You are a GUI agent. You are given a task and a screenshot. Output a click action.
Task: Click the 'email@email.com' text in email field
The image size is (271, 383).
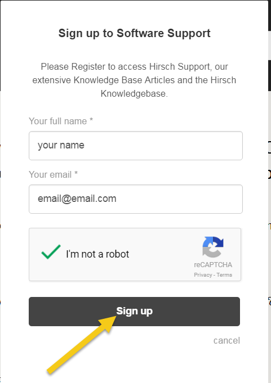[77, 199]
